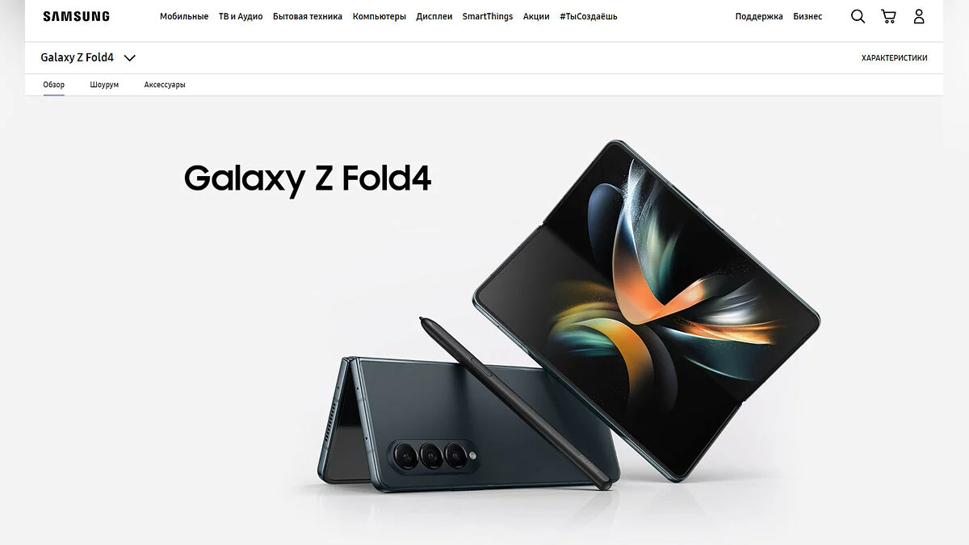Image resolution: width=969 pixels, height=545 pixels.
Task: Switch to the Шоурум tab
Action: click(104, 85)
